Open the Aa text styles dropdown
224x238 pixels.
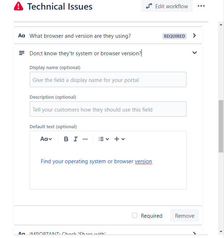tap(46, 139)
